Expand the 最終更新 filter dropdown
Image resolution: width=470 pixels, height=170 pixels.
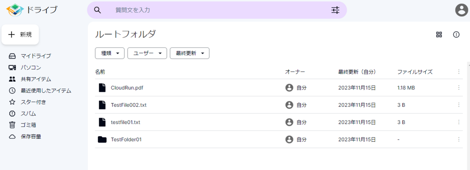coord(190,53)
